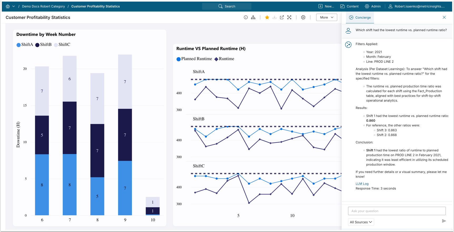This screenshot has width=454, height=232.
Task: Click the download icon
Action: pyautogui.click(x=274, y=17)
